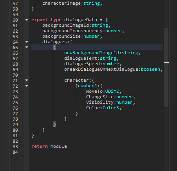
Task: Collapse the dialogues block on line 64
Action: [27, 42]
